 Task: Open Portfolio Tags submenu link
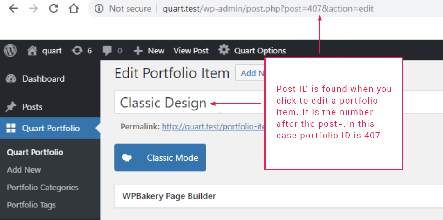click(31, 205)
